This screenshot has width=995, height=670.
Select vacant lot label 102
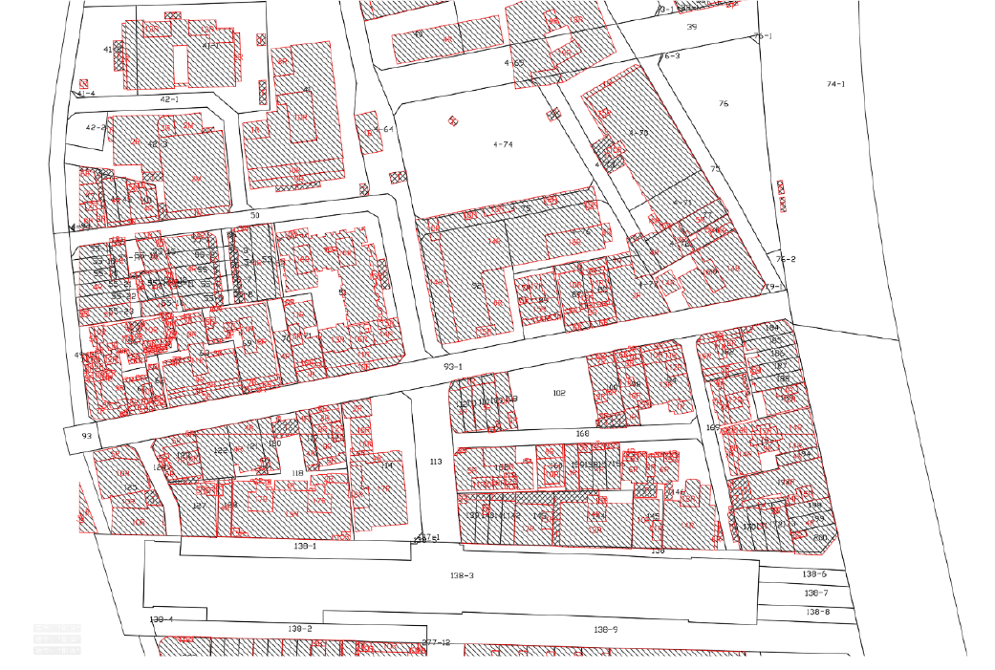pos(558,394)
